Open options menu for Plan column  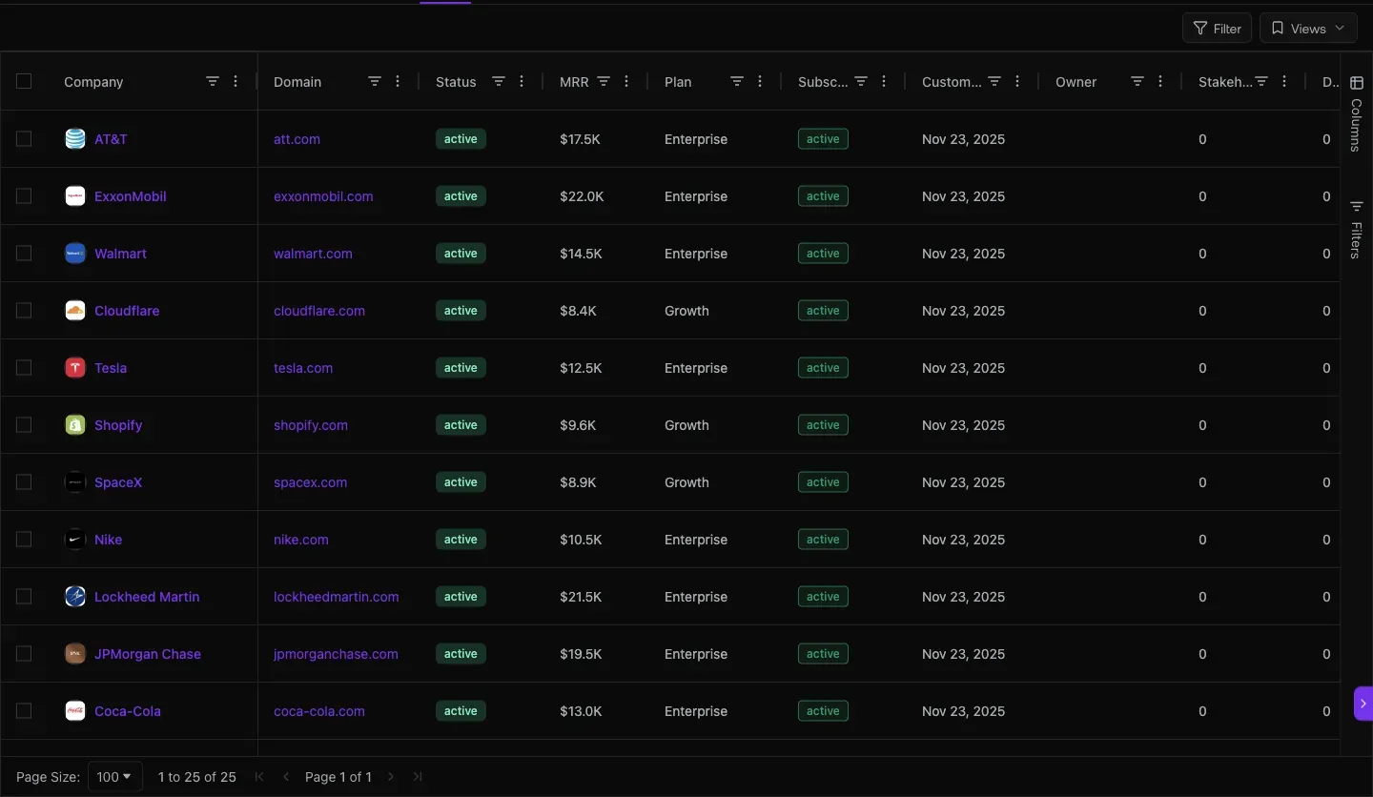click(x=760, y=82)
